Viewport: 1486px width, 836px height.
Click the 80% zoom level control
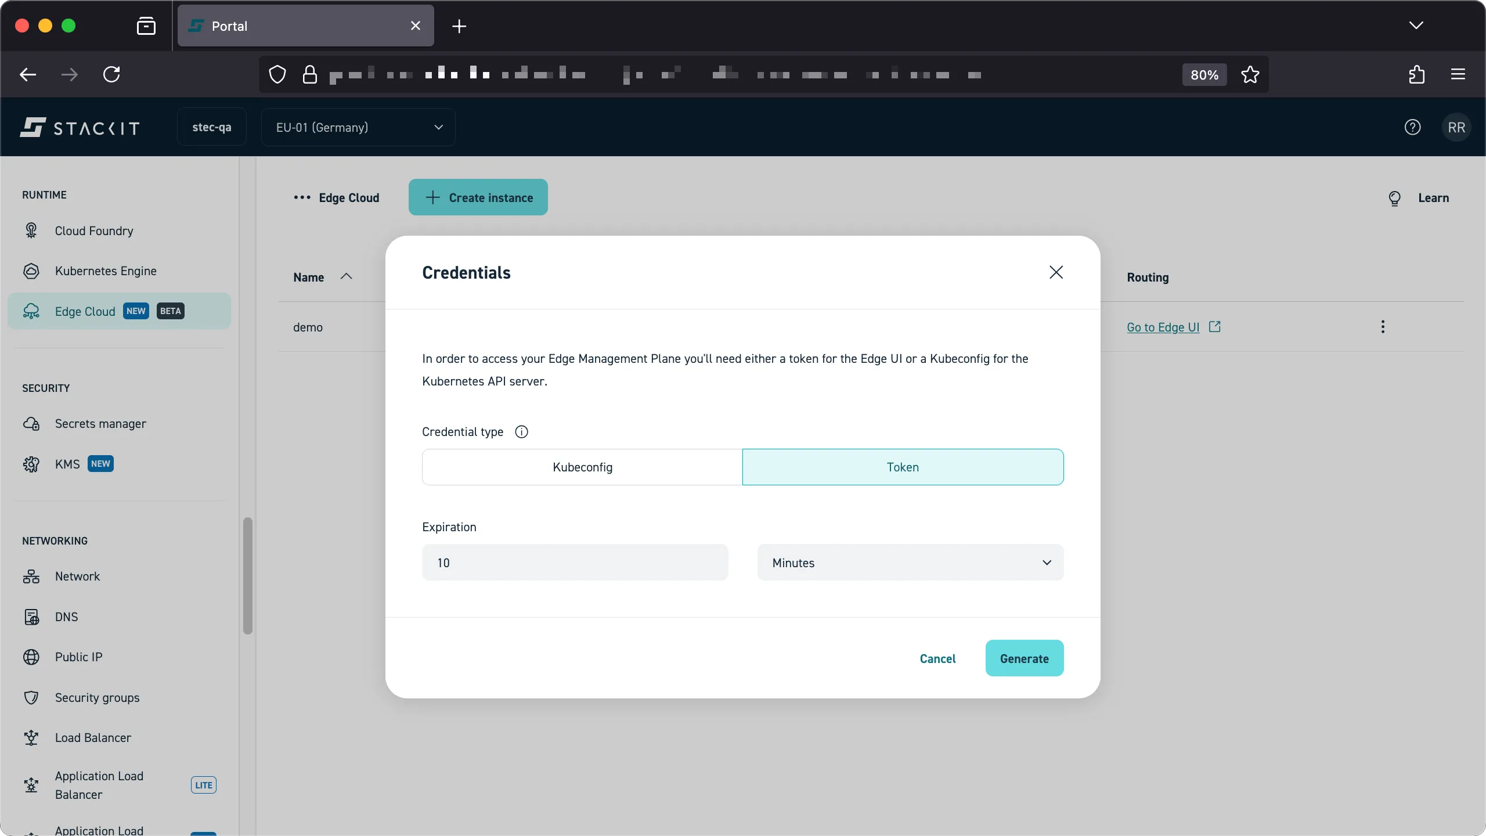point(1203,74)
